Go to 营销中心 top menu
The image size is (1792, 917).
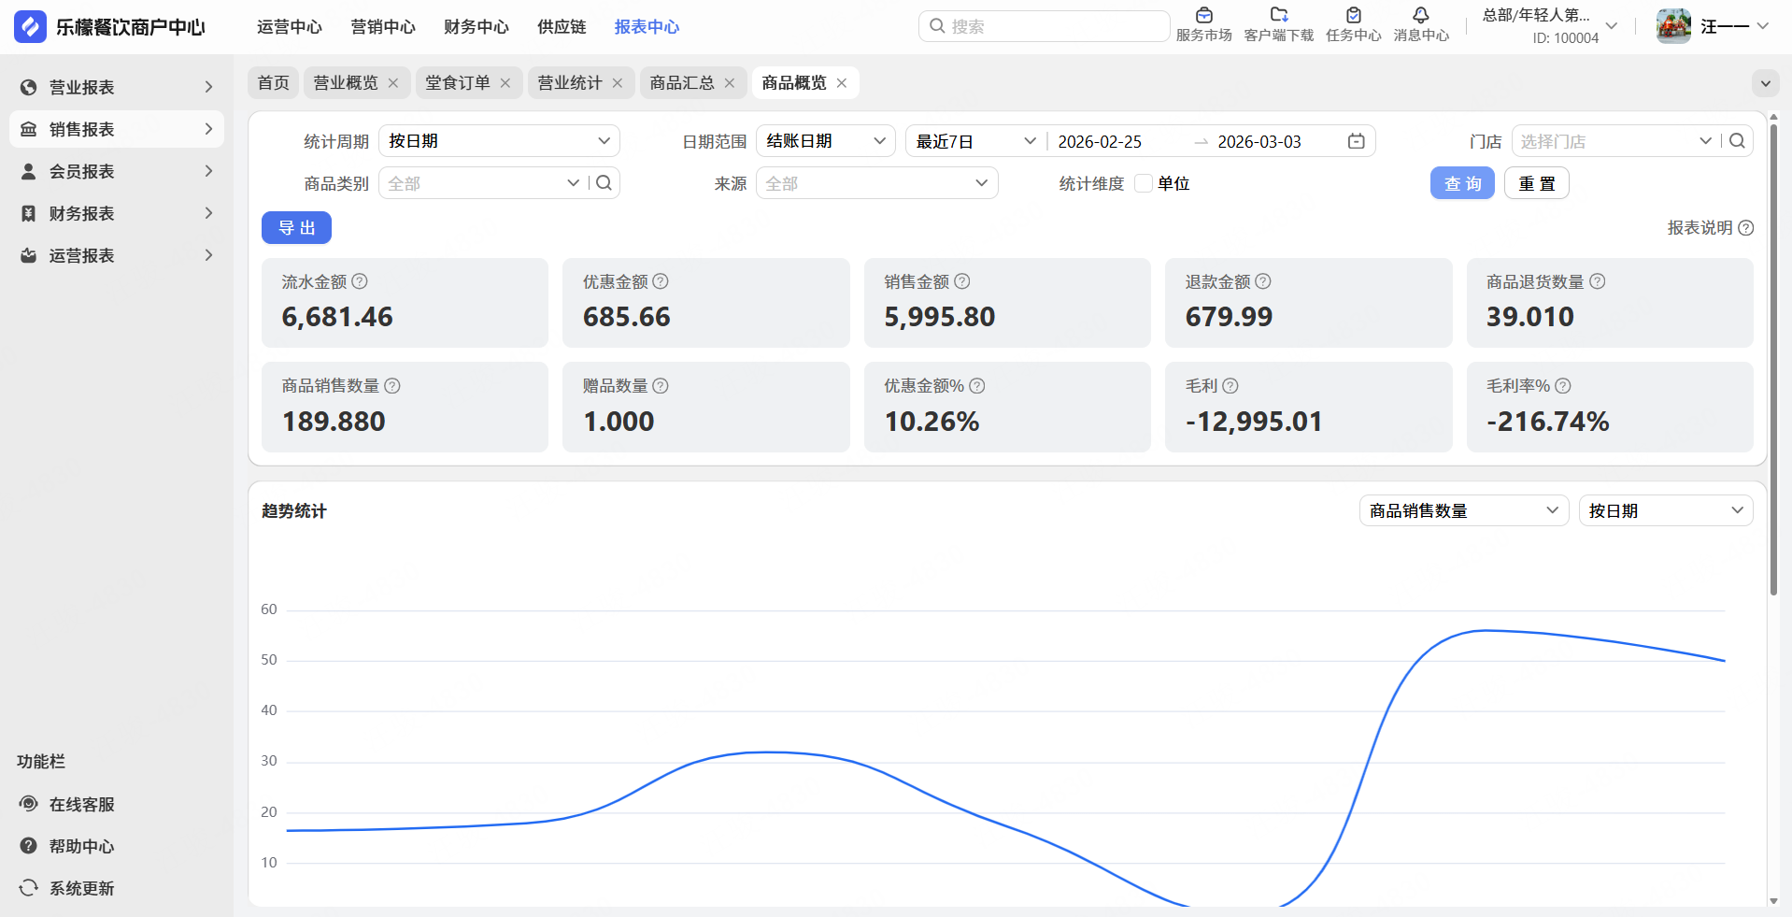383,27
